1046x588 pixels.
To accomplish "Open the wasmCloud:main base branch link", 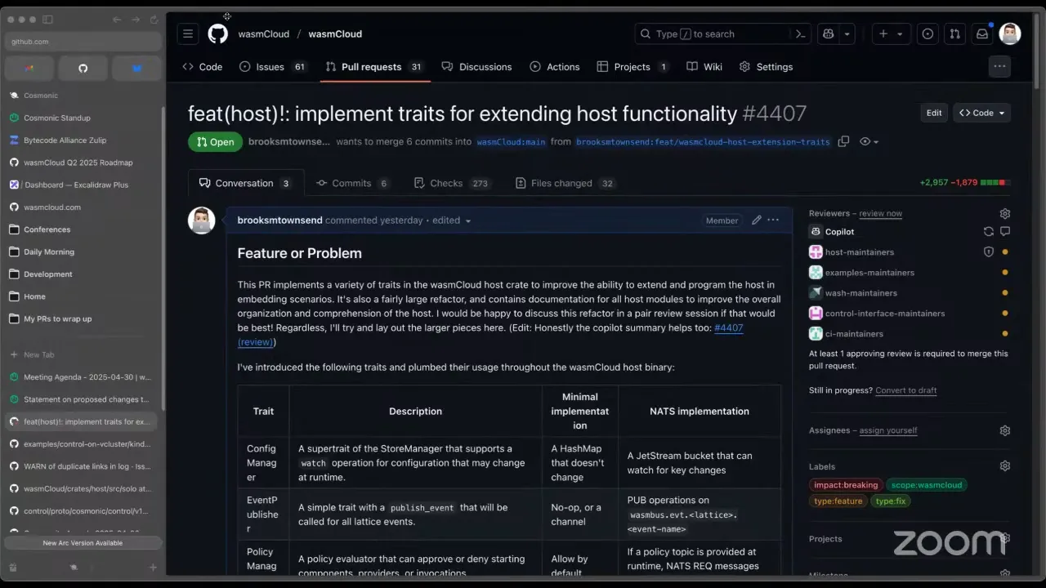I will pos(511,141).
